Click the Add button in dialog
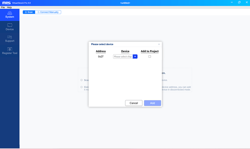The height and width of the screenshot is (149, 250). pos(153,103)
